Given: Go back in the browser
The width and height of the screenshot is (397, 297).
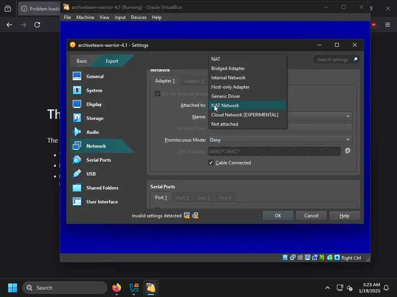Looking at the screenshot, I should coord(9,25).
